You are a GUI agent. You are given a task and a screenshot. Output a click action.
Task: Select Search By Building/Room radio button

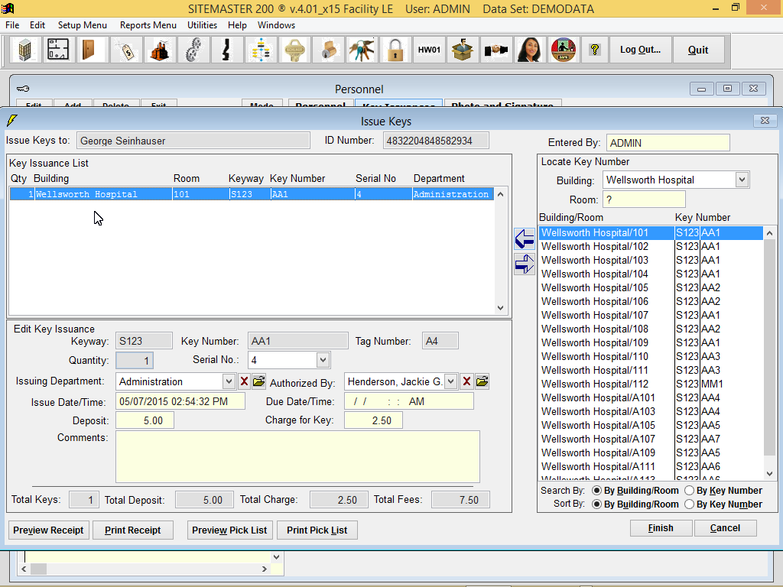(x=596, y=491)
